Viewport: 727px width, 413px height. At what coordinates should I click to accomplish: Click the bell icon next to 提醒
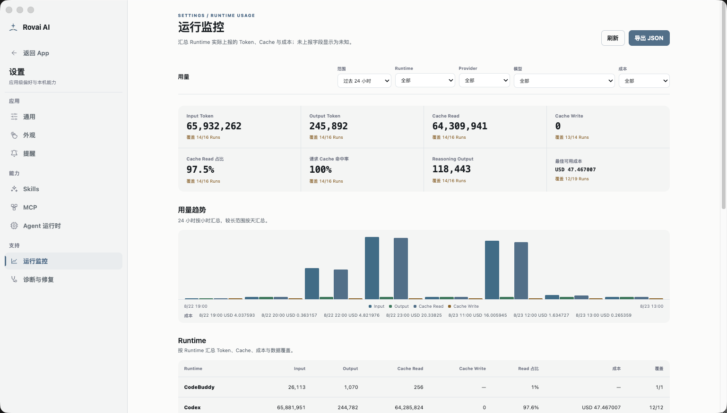coord(14,153)
